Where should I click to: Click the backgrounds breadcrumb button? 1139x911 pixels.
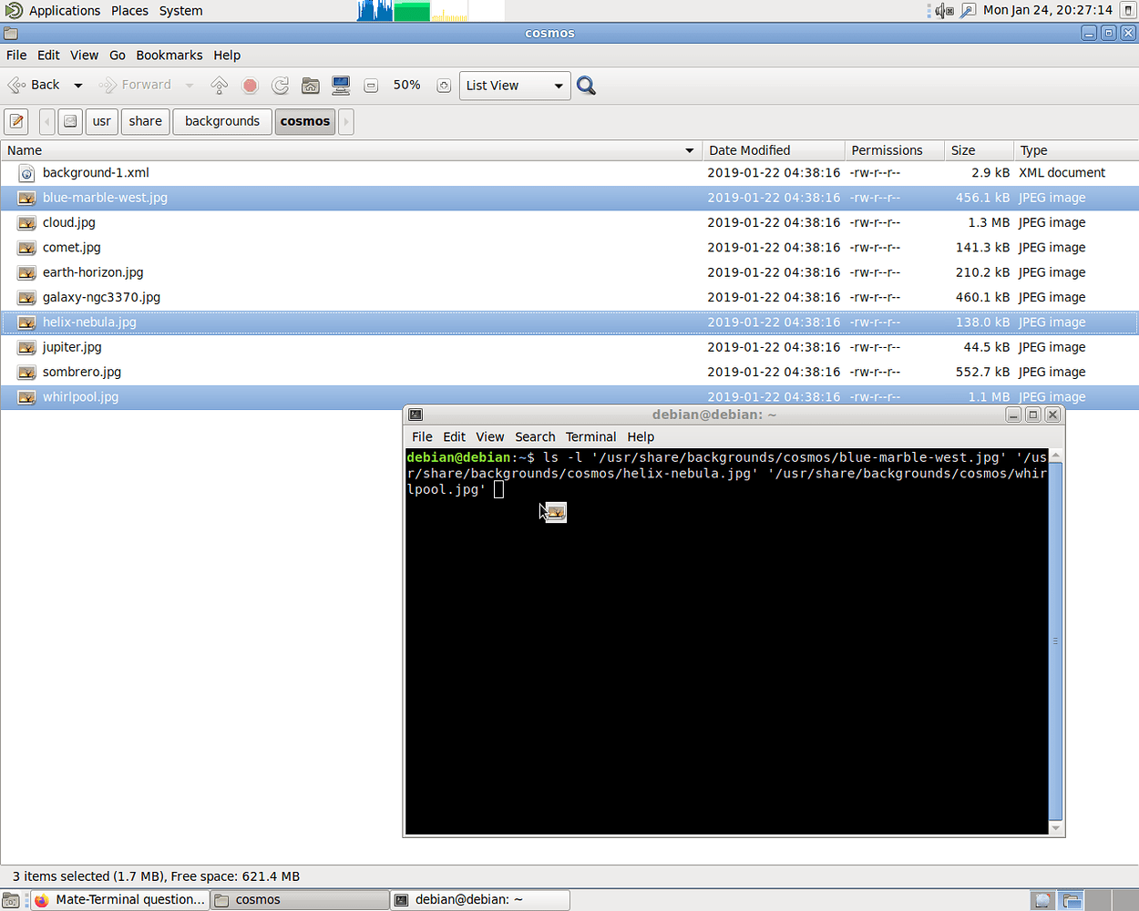(x=222, y=120)
